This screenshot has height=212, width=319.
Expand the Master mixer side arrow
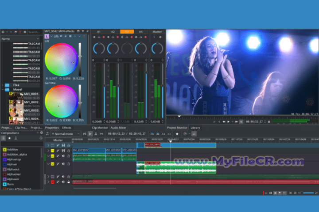point(154,37)
